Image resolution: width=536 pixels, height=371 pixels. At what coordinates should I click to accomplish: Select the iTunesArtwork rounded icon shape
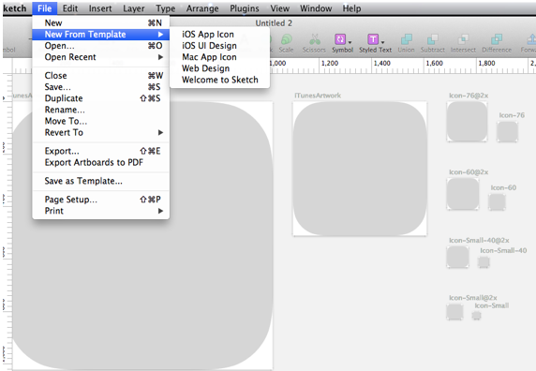360,169
